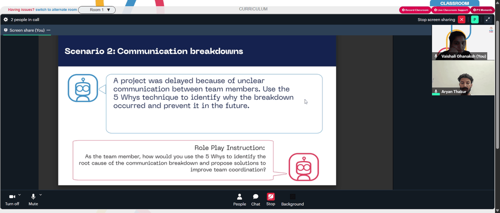Viewport: 500px width, 213px height.
Task: Click the red robot icon on slide
Action: point(303,167)
